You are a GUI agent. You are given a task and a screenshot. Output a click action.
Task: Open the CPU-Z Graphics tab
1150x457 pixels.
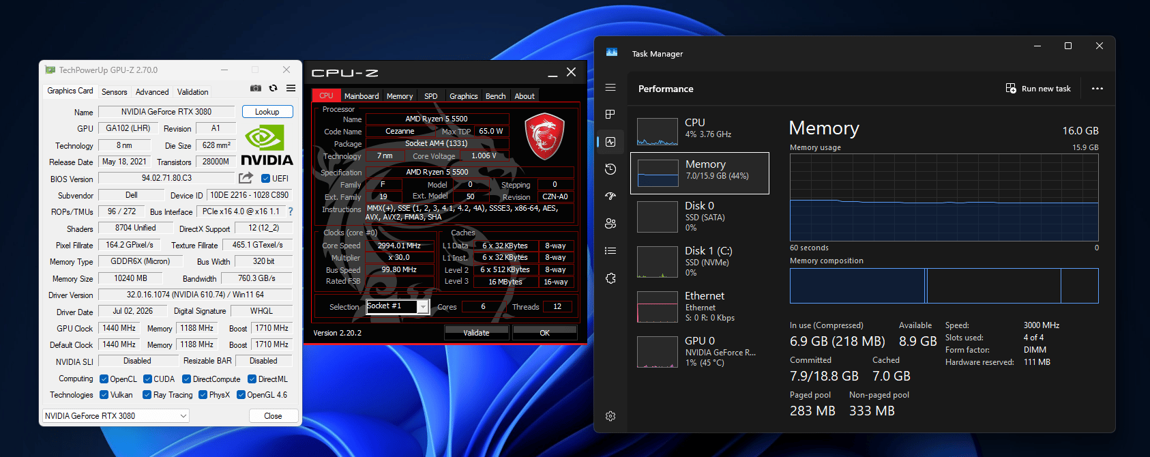pyautogui.click(x=464, y=96)
